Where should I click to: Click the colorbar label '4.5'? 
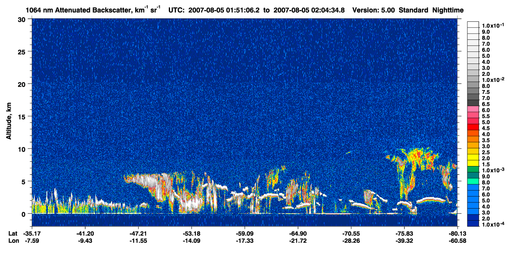485,128
